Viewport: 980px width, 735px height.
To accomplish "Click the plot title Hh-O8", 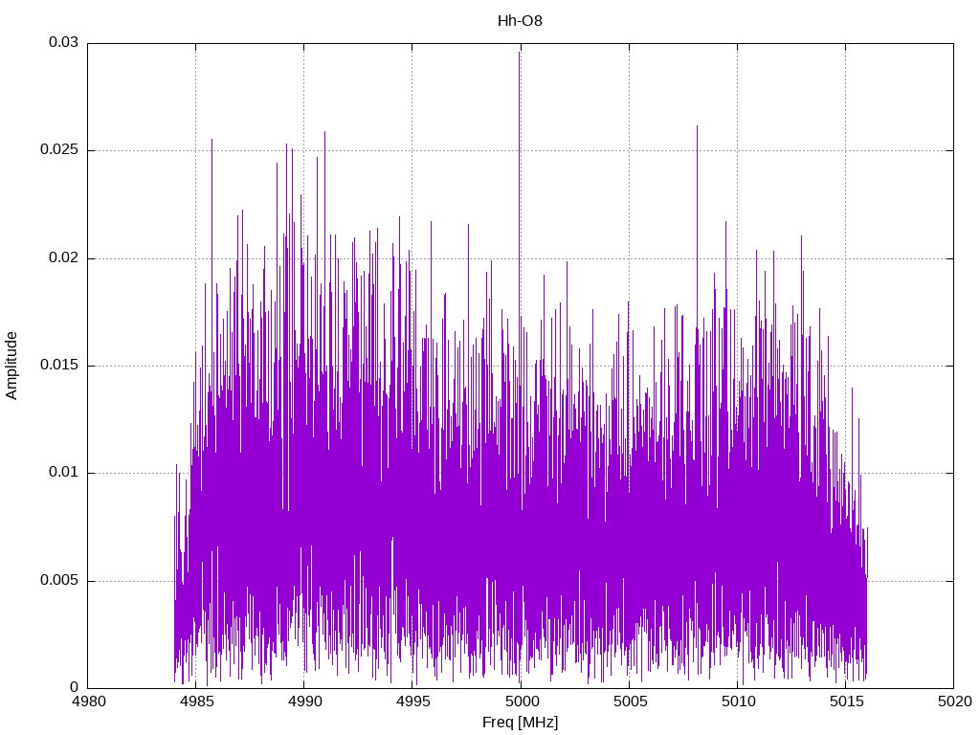I will (520, 21).
